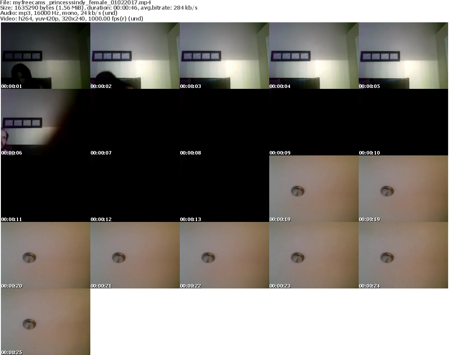This screenshot has width=449, height=355.
Task: Pick the dark frame labeled 00:00:09
Action: (314, 122)
